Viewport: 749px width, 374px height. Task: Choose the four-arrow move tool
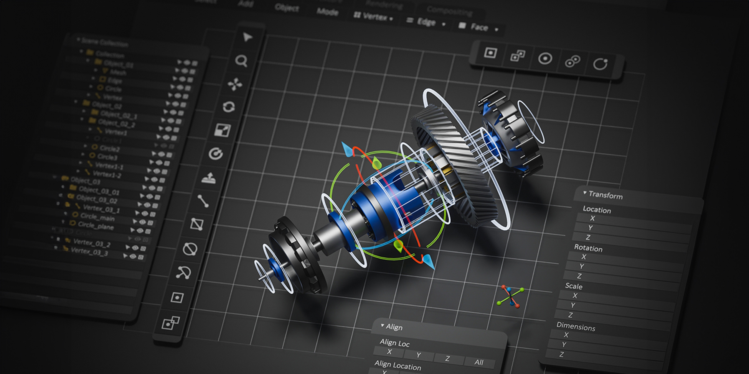235,84
